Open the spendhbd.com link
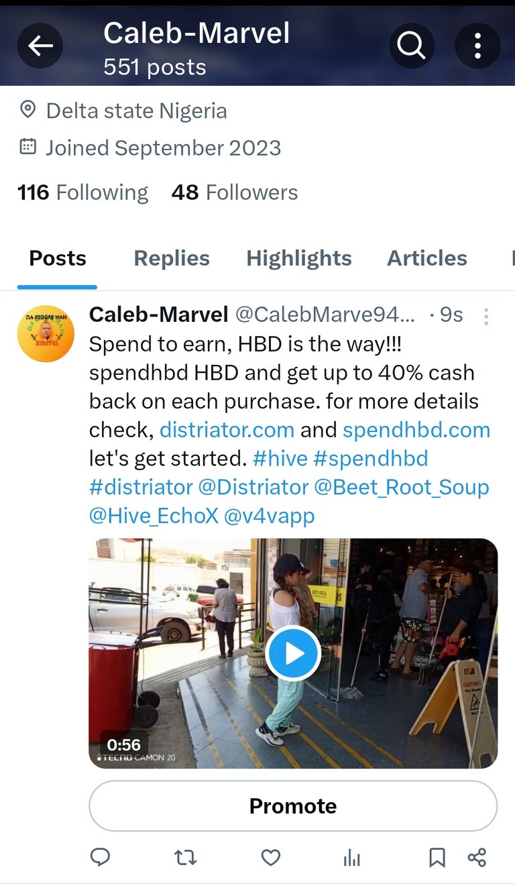Viewport: 515px width, 896px height. (x=416, y=430)
